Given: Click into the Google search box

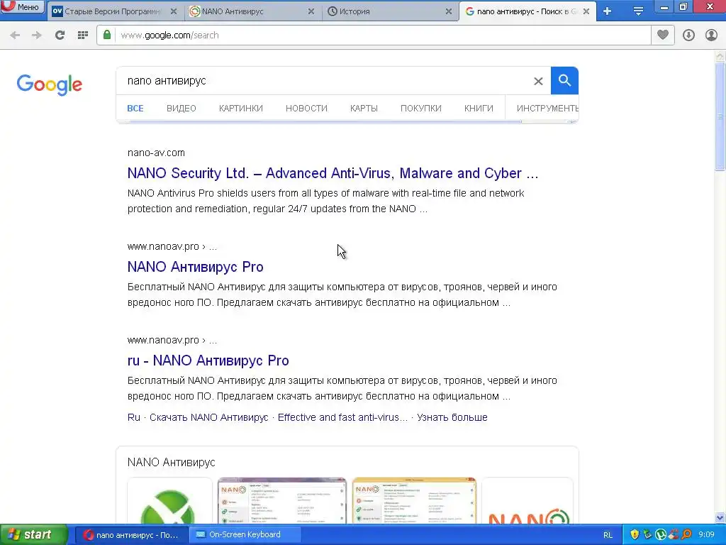Looking at the screenshot, I should coord(324,81).
